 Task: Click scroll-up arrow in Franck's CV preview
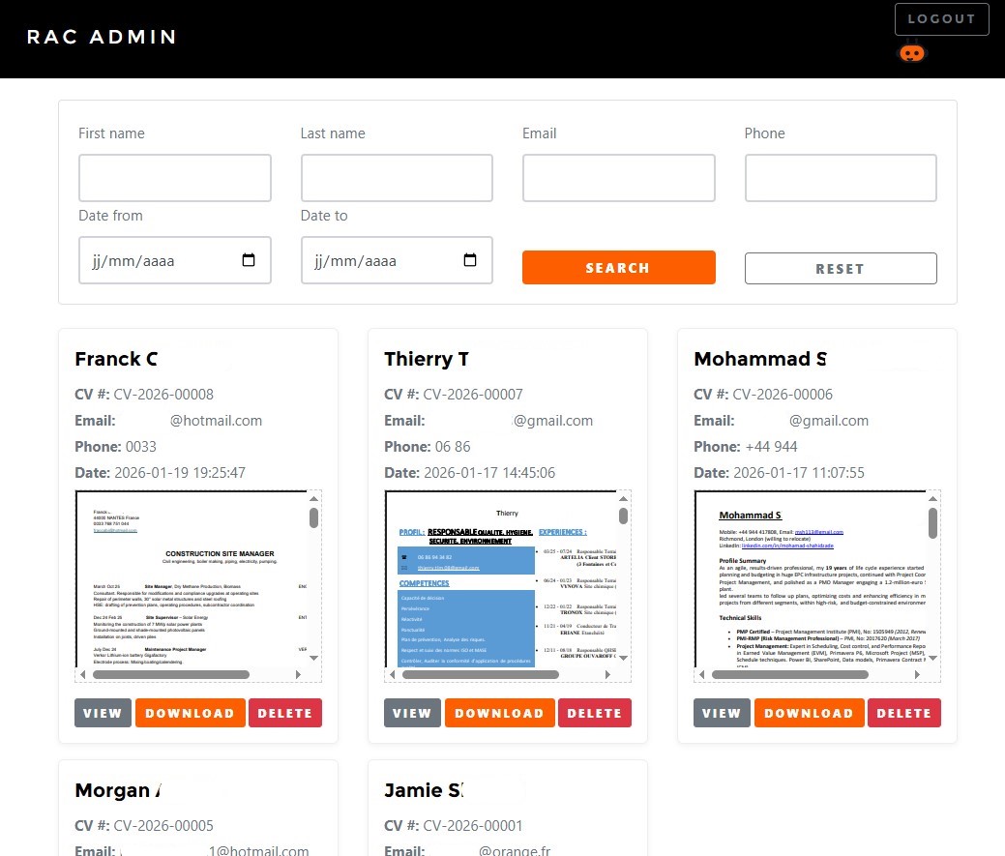click(x=314, y=499)
